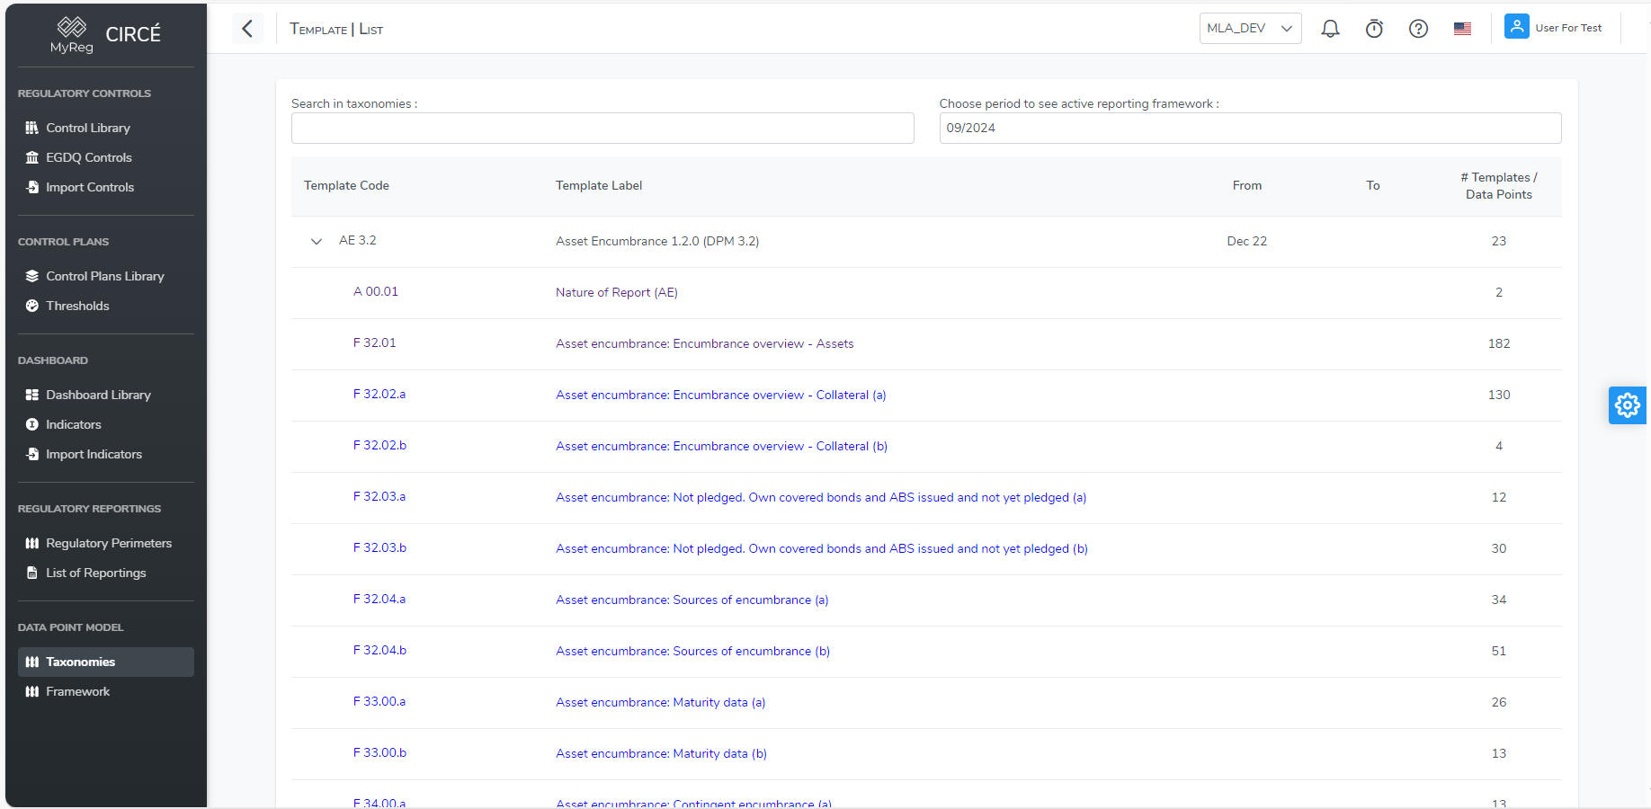Screen dimensions: 1651x809
Task: Click the blue gear settings icon on right edge
Action: point(1628,404)
